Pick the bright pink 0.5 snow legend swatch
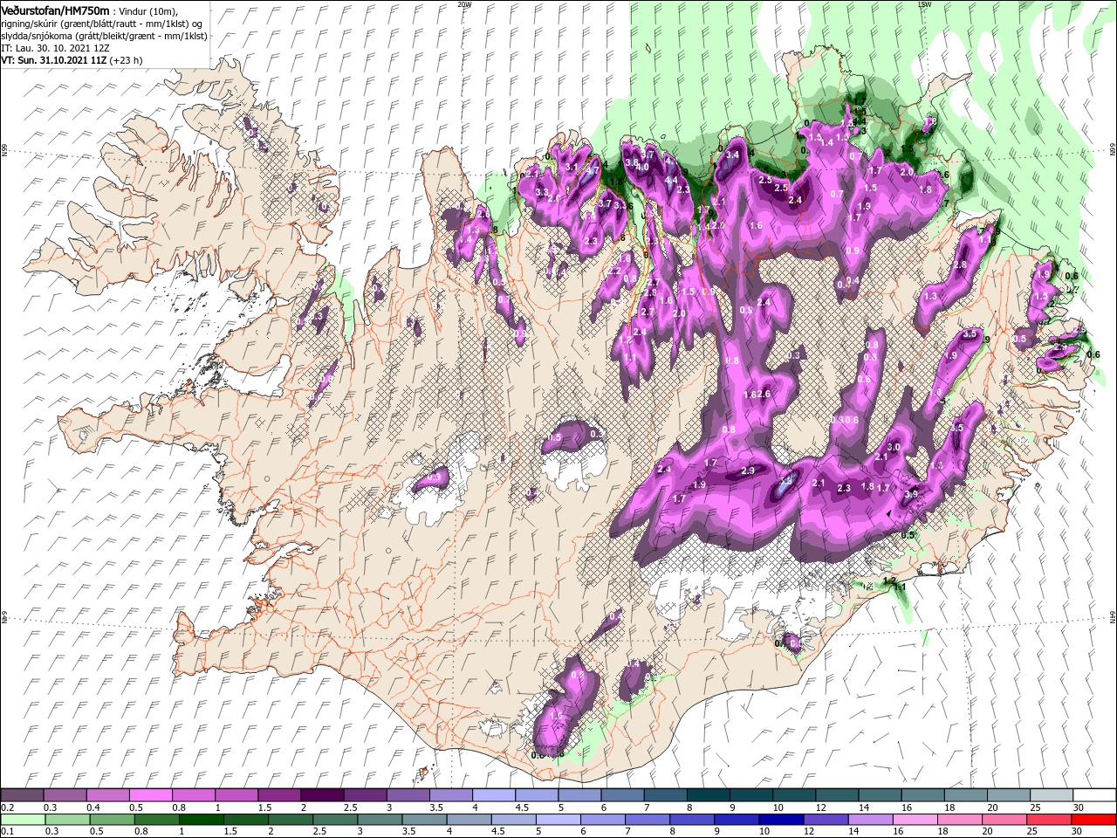Screen dimensions: 1117x838 point(150,795)
